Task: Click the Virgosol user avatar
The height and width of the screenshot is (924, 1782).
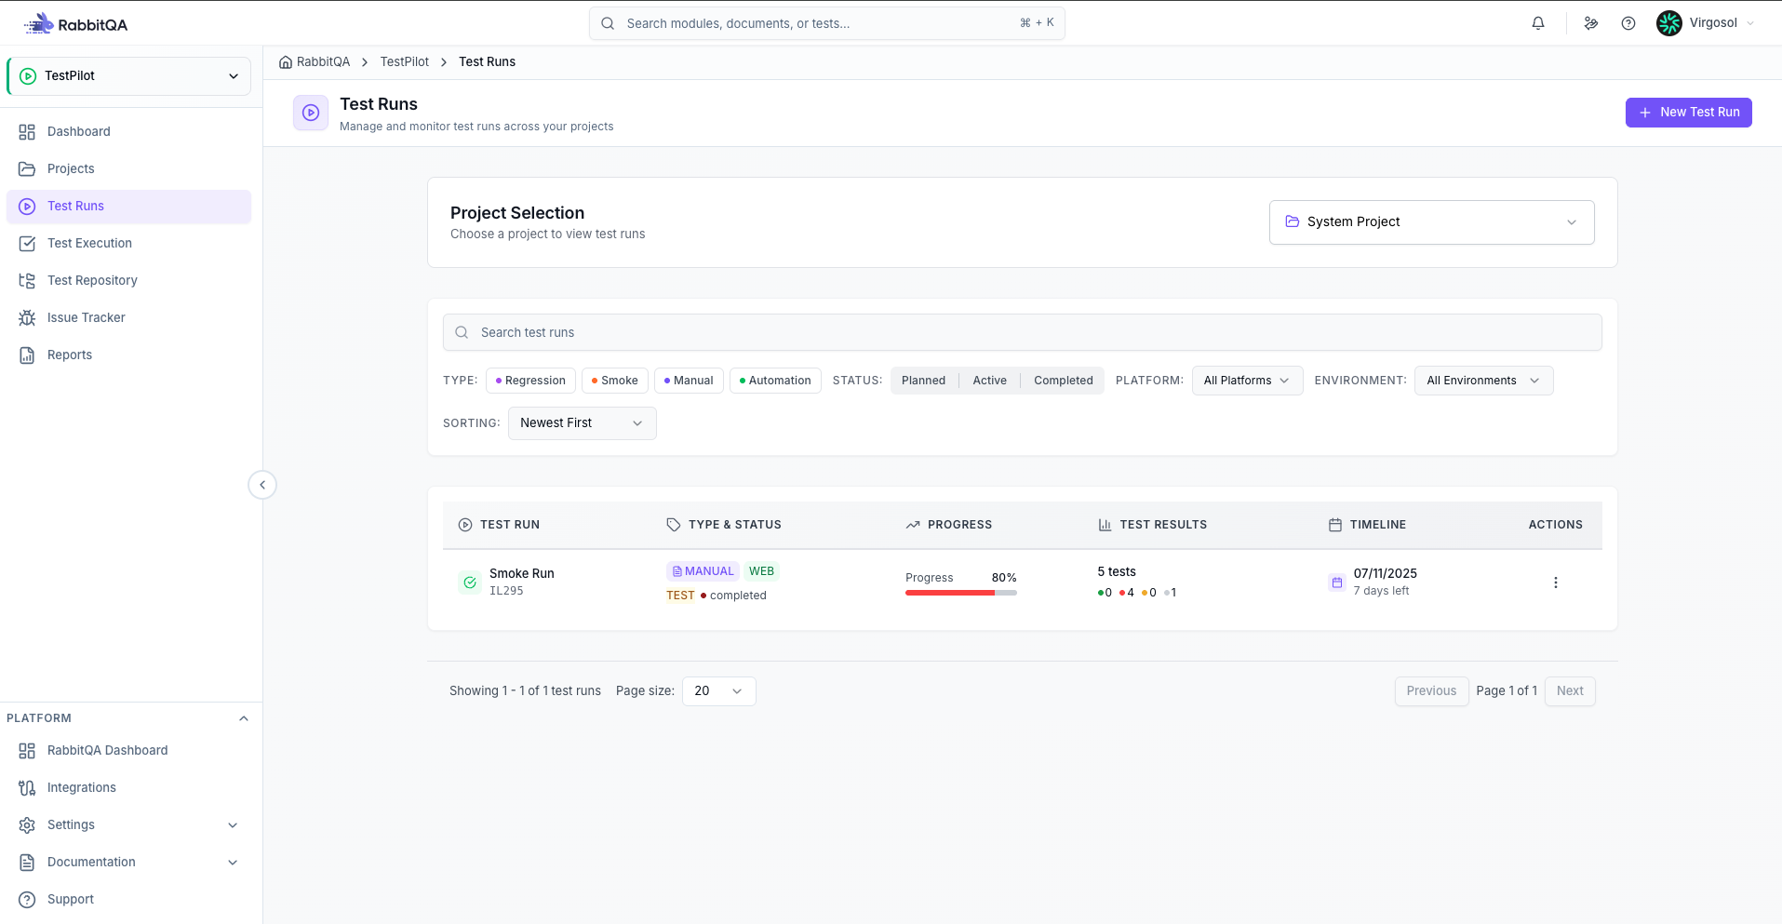Action: [x=1669, y=23]
